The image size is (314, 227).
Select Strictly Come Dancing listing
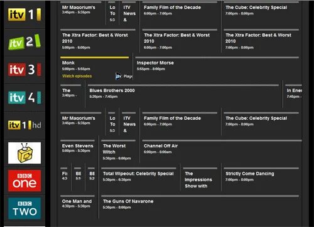click(x=261, y=178)
